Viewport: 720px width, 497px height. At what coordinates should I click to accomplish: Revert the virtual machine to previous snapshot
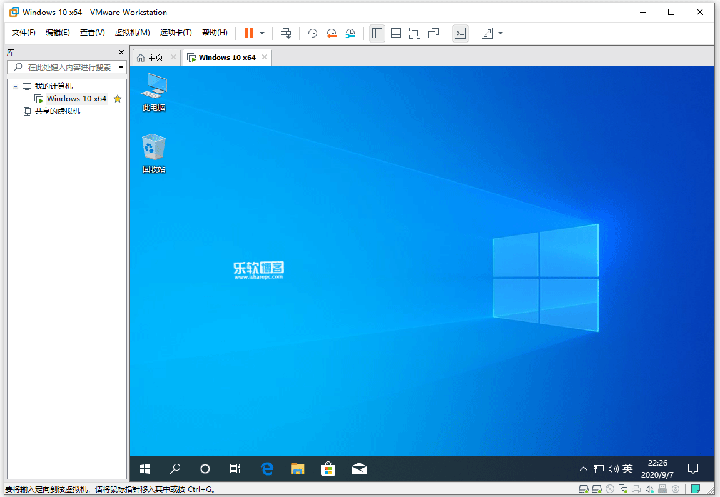332,33
